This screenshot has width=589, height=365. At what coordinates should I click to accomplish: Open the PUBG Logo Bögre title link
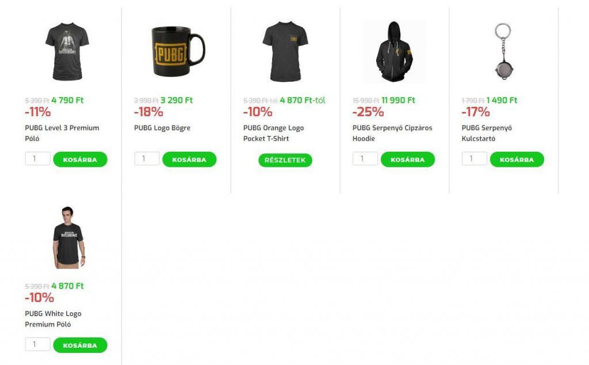click(x=162, y=128)
